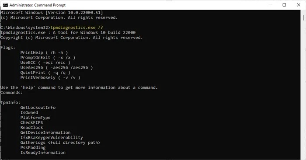This screenshot has width=306, height=160.
Task: Click the typed command 'tpmdiagnostics.exe /?'
Action: [x=76, y=28]
